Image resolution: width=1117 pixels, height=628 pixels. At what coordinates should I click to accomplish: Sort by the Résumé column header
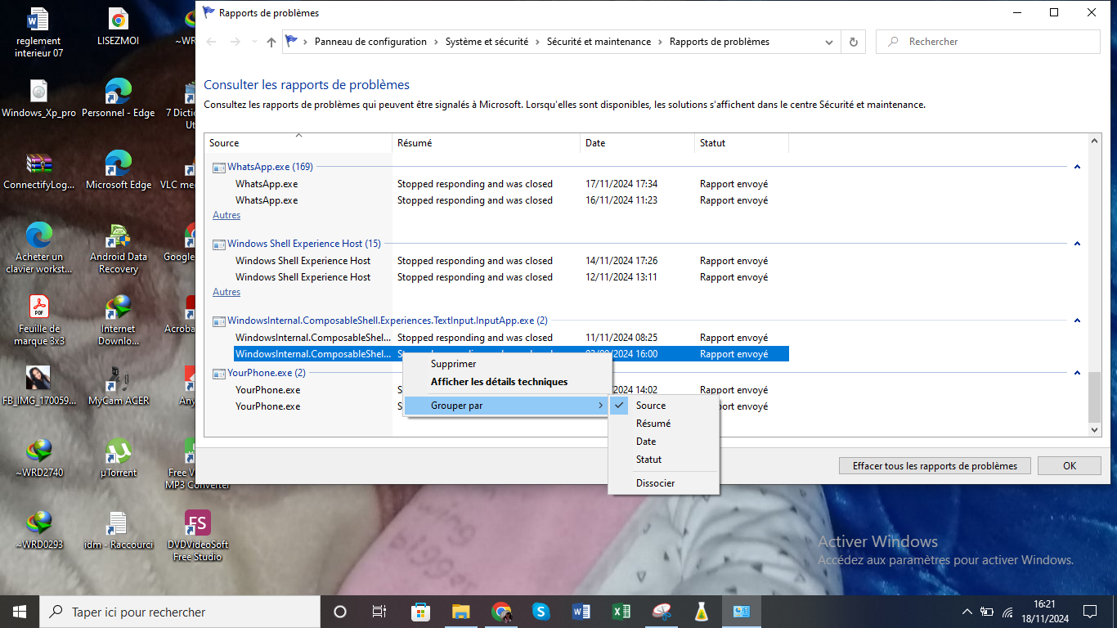[487, 143]
